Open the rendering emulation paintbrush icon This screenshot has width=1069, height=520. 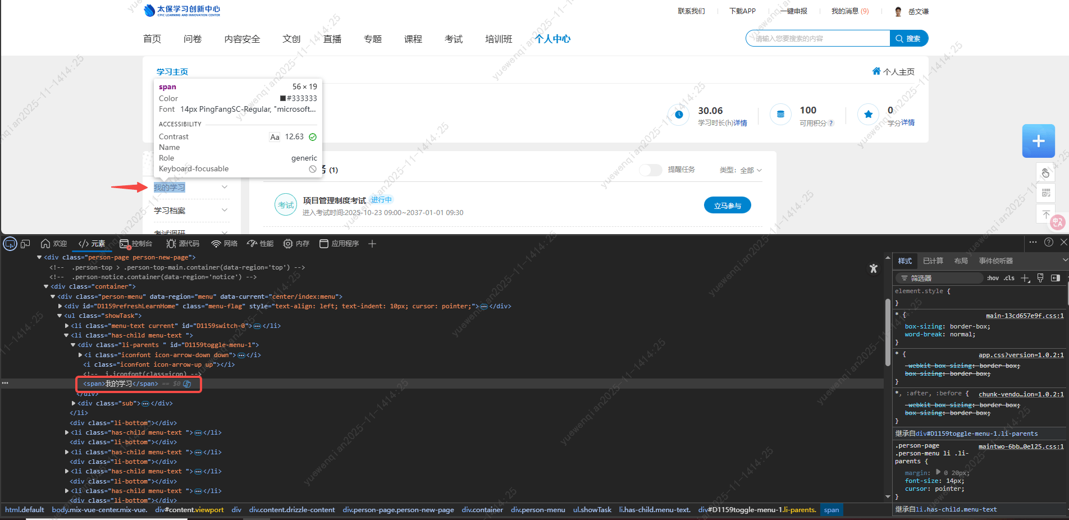1040,277
